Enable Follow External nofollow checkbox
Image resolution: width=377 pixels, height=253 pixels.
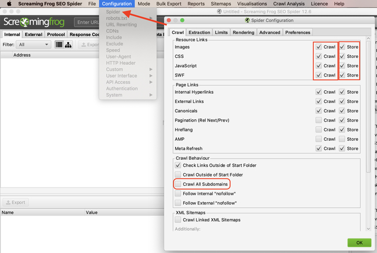178,203
